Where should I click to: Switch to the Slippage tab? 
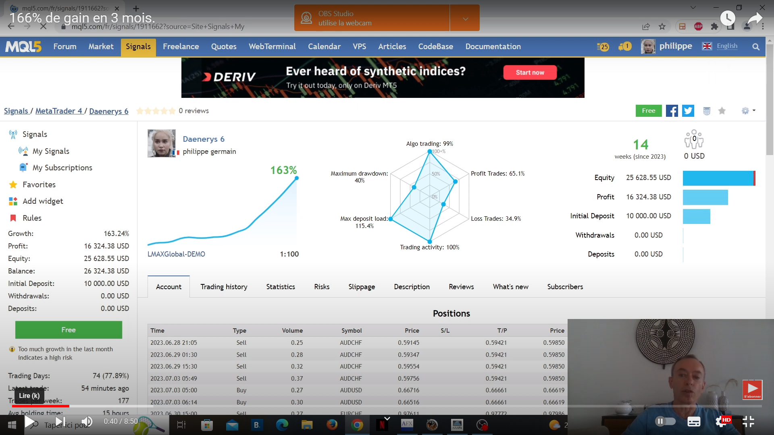(x=362, y=287)
